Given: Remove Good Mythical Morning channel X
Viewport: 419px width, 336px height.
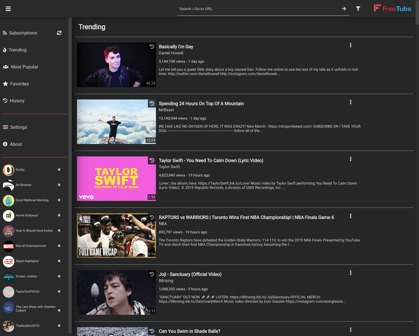Looking at the screenshot, I should (x=59, y=200).
